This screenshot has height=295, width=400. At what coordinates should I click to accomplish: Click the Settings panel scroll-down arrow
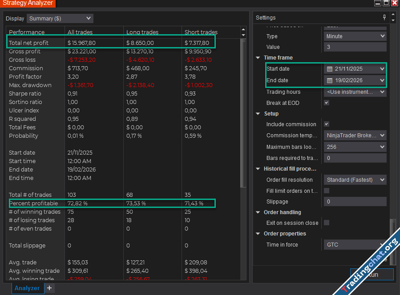point(392,20)
